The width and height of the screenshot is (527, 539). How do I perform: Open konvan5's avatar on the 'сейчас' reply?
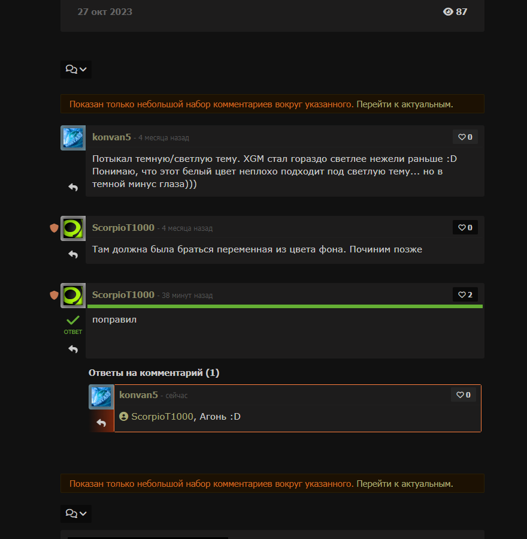101,397
